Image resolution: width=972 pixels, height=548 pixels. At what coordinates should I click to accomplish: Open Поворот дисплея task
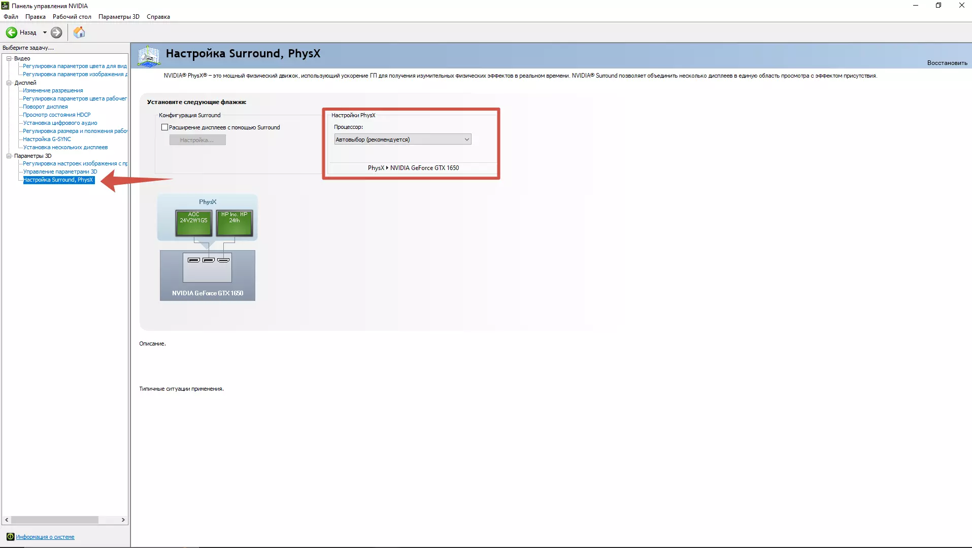coord(45,107)
